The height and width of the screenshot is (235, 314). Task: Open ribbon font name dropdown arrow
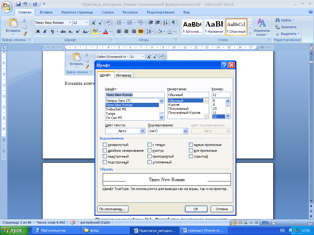tap(70, 23)
